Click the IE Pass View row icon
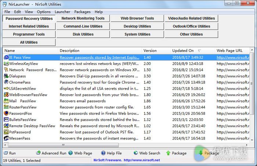The width and height of the screenshot is (257, 166). pyautogui.click(x=6, y=57)
